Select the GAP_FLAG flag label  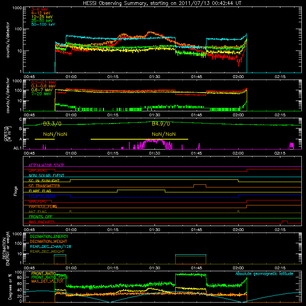37,170
